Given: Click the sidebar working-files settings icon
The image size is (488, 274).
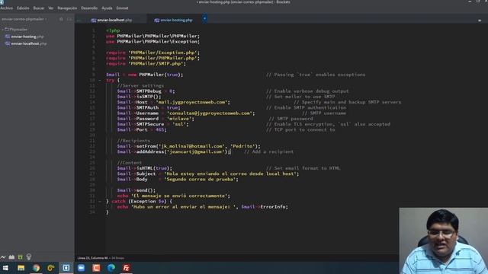Looking at the screenshot, I should click(61, 19).
